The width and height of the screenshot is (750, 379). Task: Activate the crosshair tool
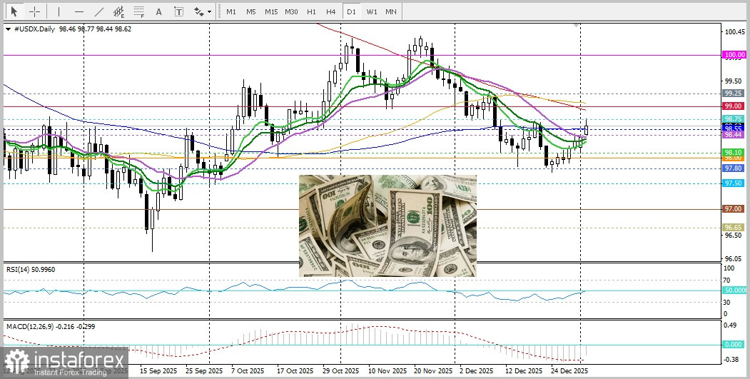tap(35, 11)
